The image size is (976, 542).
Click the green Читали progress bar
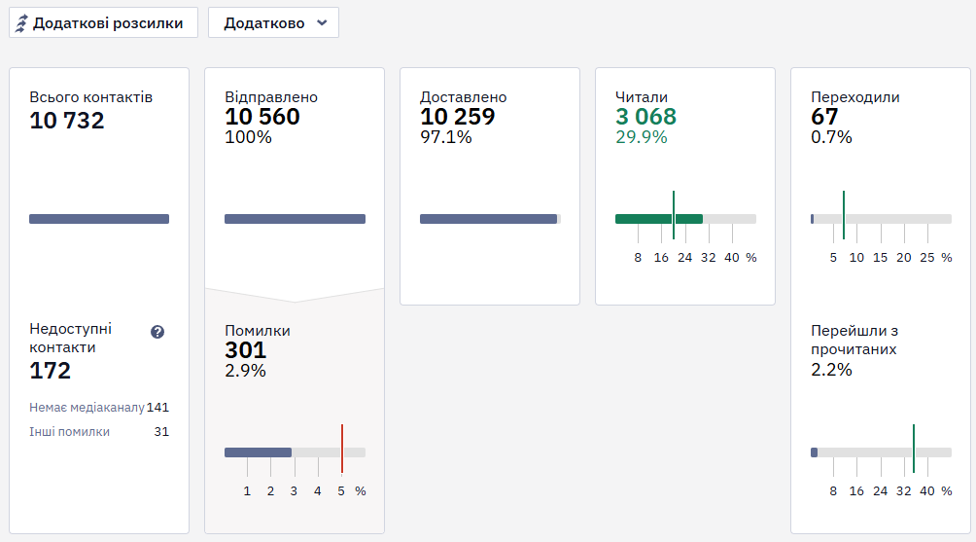click(x=659, y=219)
